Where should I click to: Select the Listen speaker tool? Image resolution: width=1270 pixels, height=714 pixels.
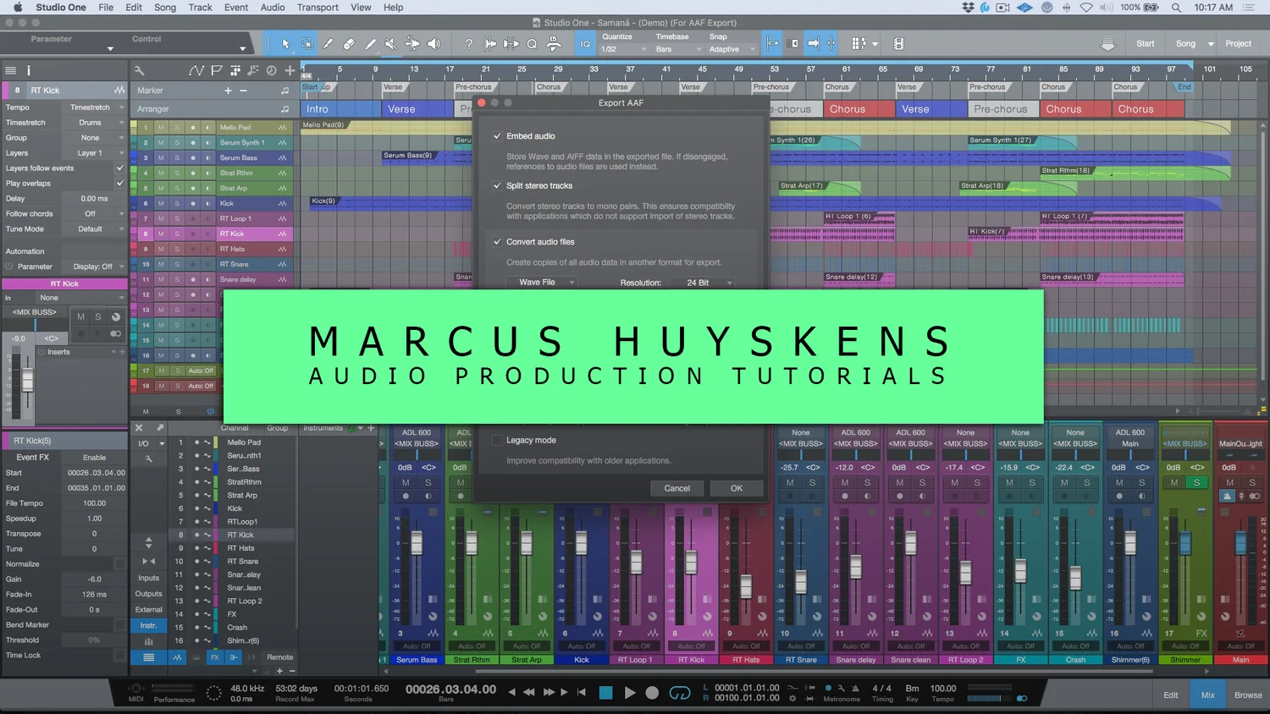[433, 44]
